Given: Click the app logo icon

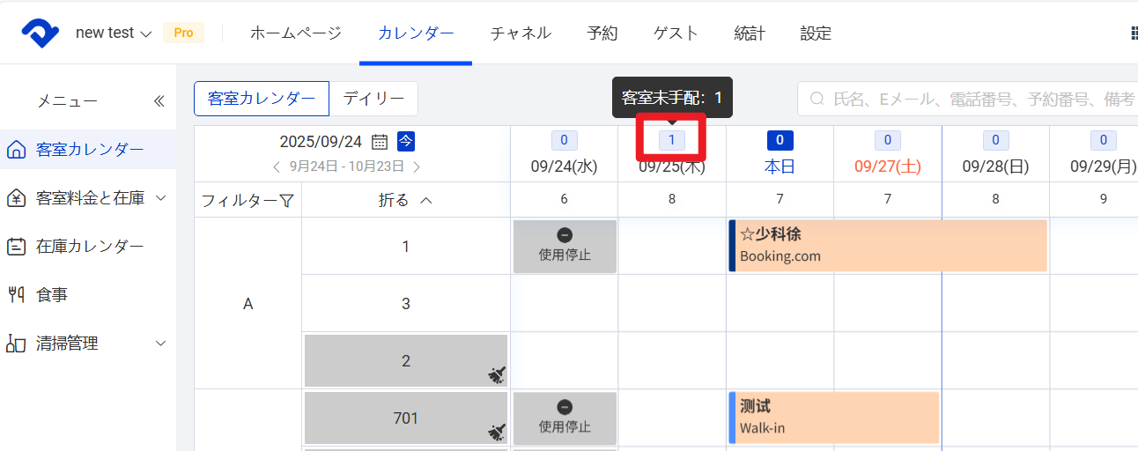Looking at the screenshot, I should [x=41, y=33].
